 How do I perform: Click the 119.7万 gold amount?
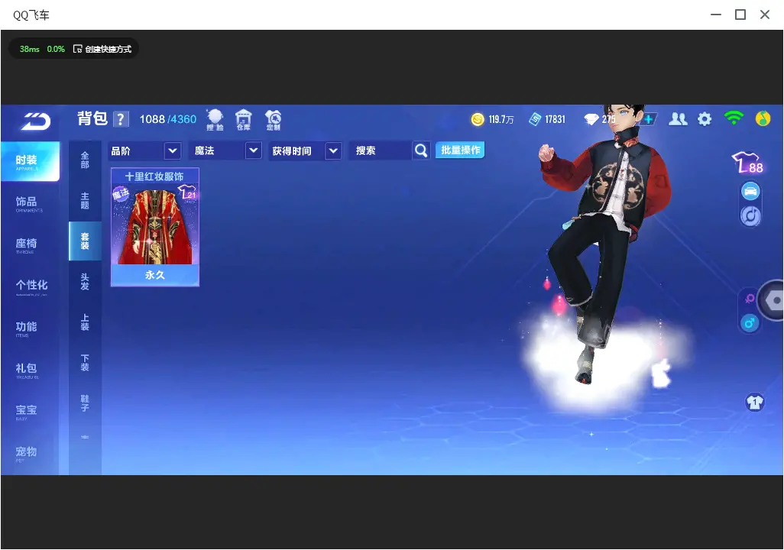(501, 119)
